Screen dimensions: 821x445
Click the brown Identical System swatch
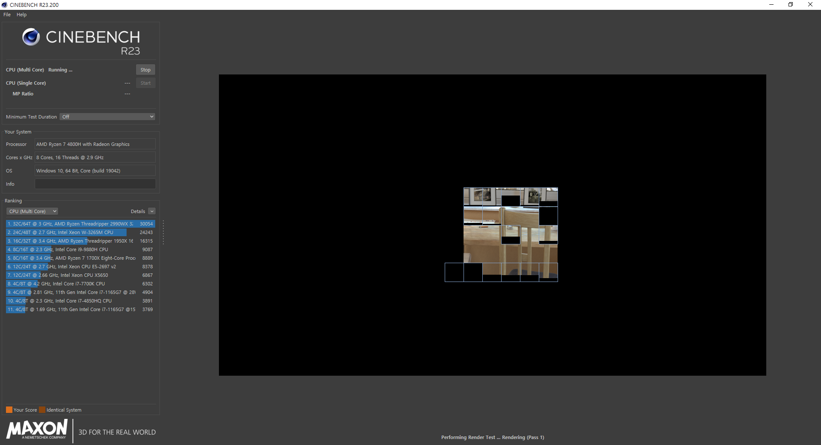tap(42, 409)
